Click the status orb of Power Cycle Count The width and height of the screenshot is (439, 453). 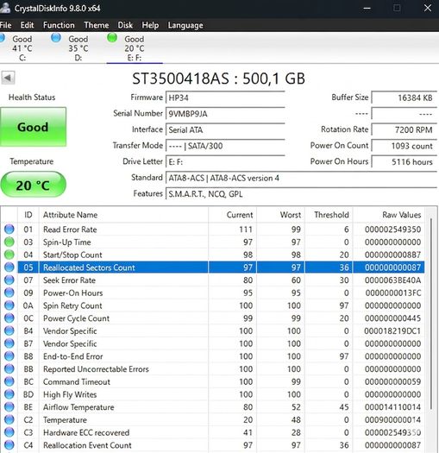(9, 318)
